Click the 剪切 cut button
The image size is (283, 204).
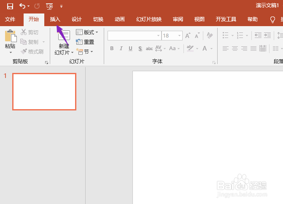[x=30, y=32]
